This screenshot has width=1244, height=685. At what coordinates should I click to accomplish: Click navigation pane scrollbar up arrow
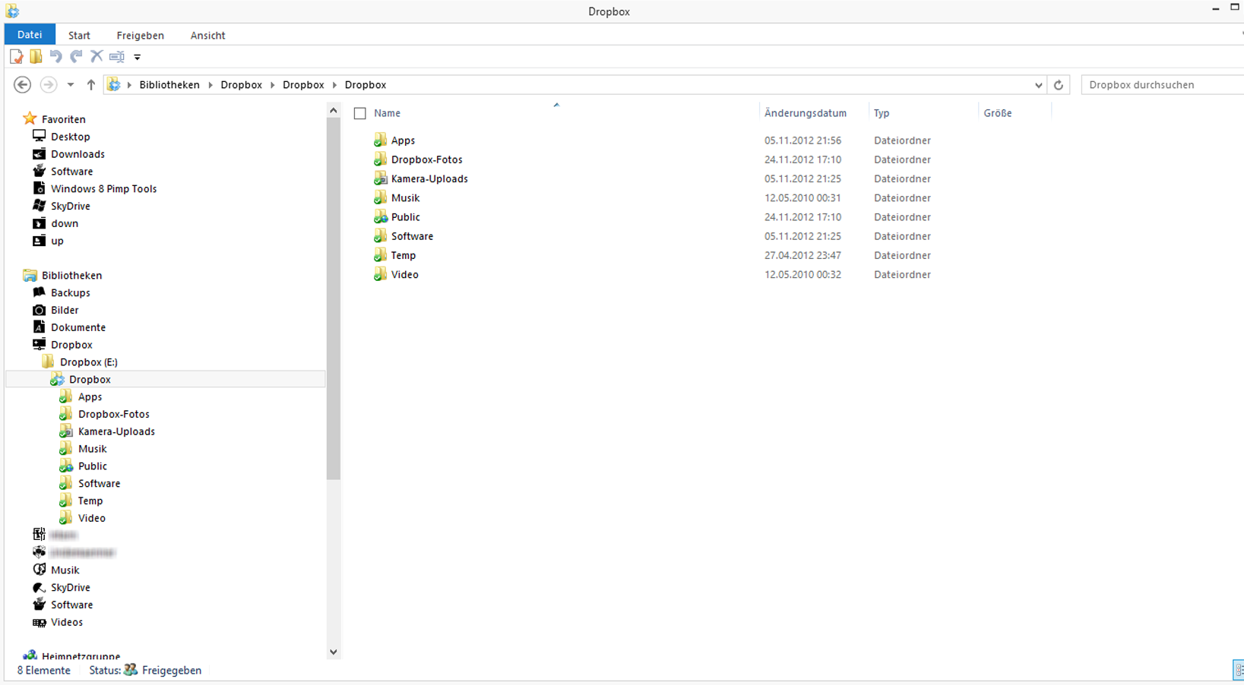334,111
